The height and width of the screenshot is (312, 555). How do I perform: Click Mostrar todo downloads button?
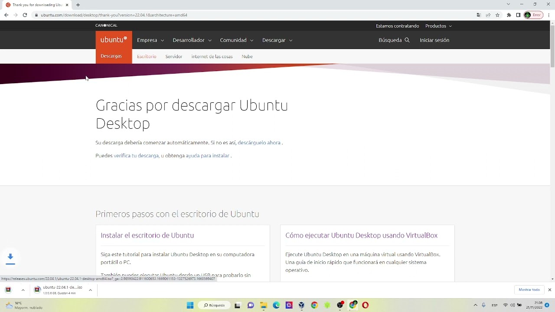pos(529,289)
